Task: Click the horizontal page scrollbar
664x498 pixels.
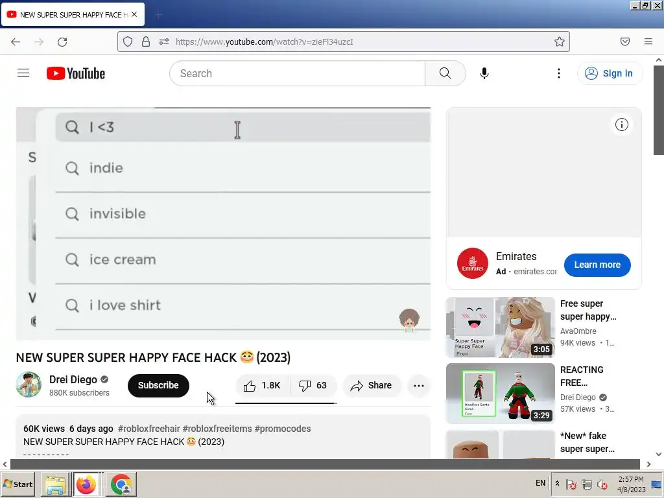Action: click(x=325, y=464)
